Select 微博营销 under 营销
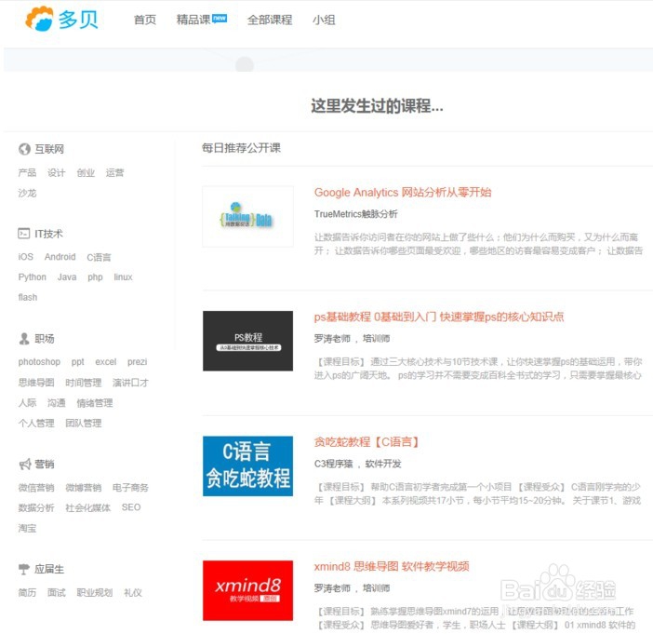This screenshot has width=653, height=634. pyautogui.click(x=84, y=487)
